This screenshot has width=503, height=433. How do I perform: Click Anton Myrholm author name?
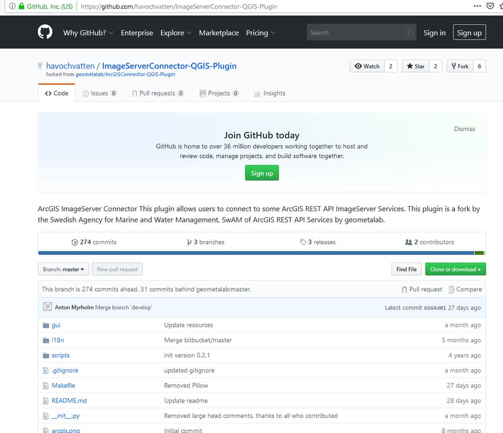(74, 308)
